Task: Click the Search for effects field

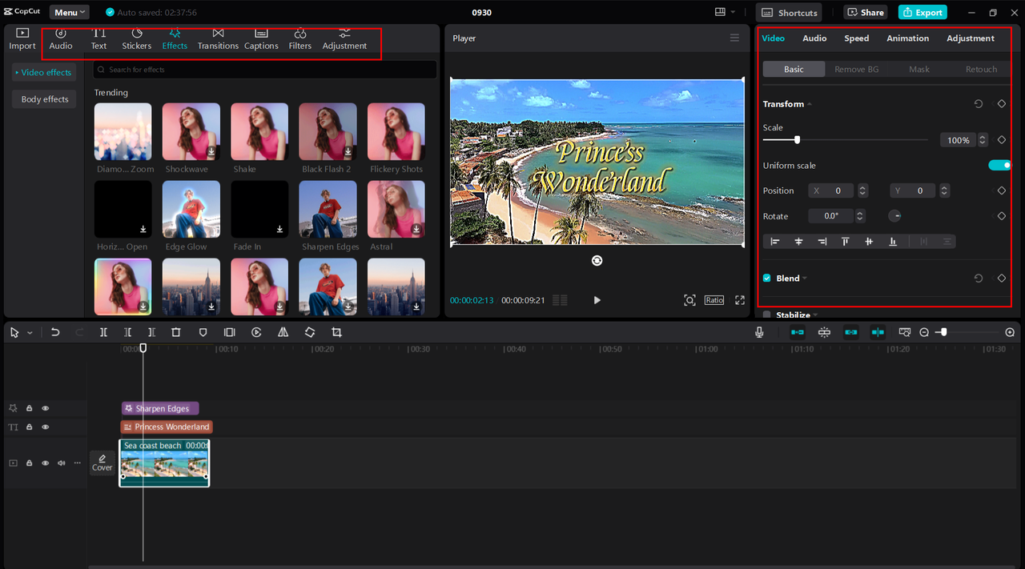Action: click(x=265, y=70)
